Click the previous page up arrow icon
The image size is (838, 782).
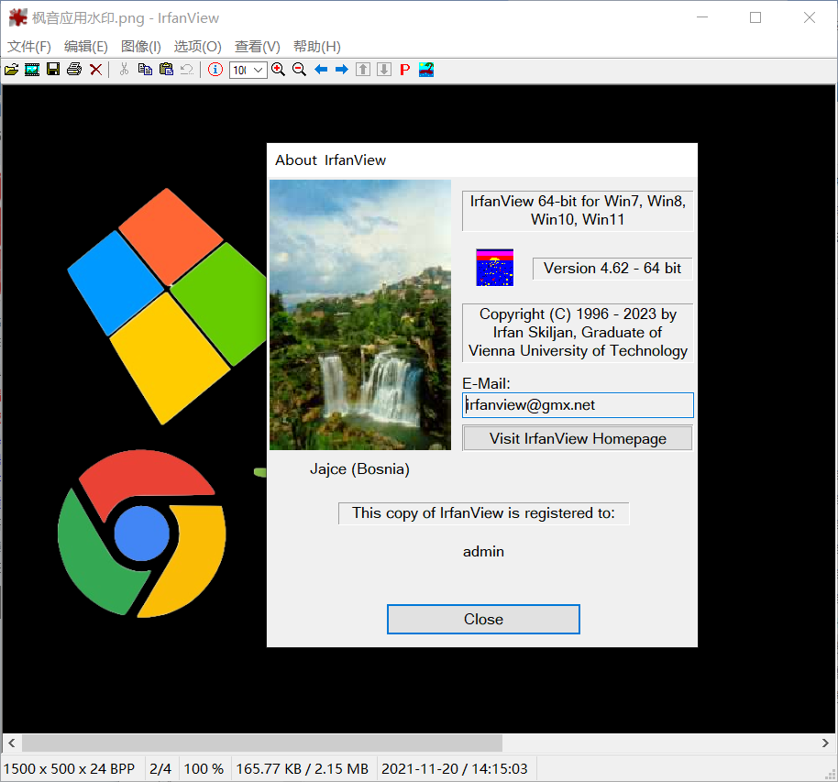pos(363,70)
